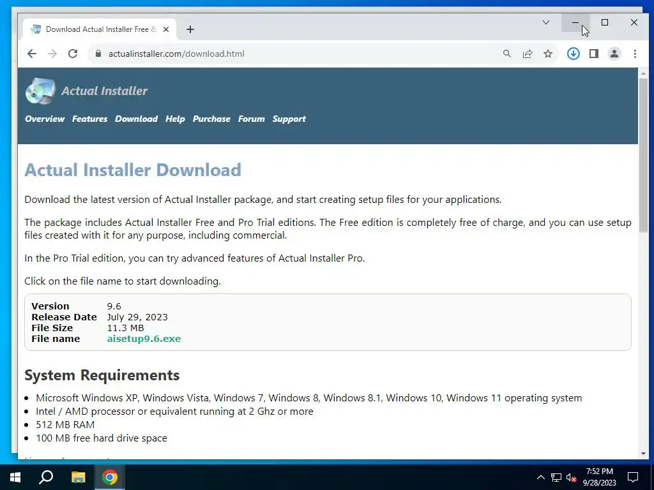The image size is (654, 490).
Task: Show hidden system tray icons
Action: (540, 477)
